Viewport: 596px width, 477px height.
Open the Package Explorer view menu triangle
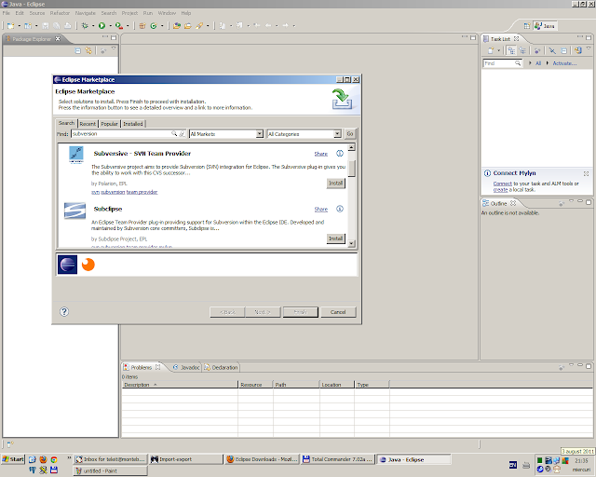coord(114,49)
